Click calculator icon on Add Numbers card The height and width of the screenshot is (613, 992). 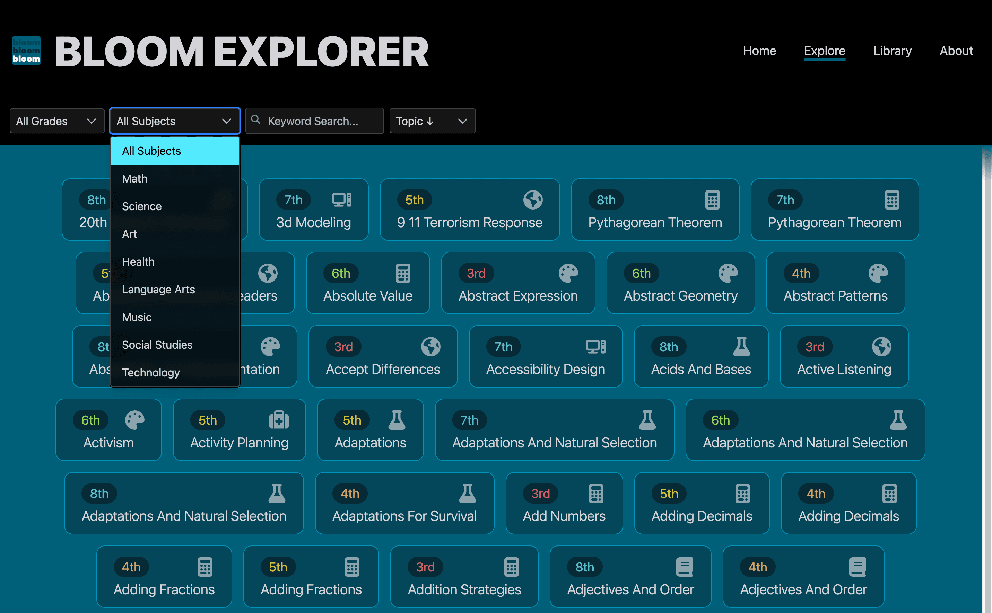coord(596,494)
